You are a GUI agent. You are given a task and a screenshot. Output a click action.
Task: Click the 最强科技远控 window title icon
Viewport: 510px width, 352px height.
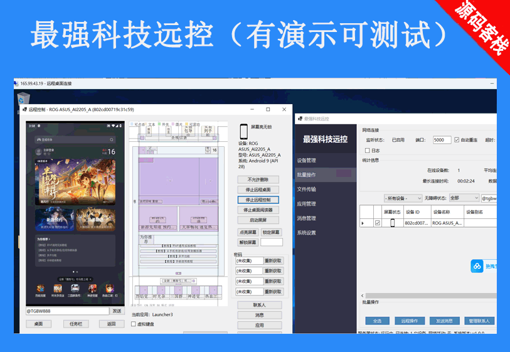pos(299,118)
